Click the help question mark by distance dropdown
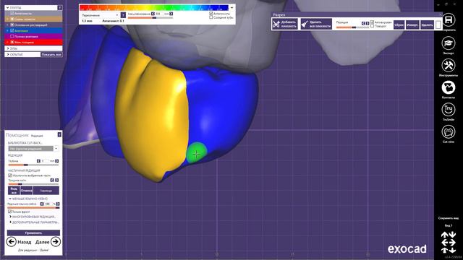 coord(123,14)
